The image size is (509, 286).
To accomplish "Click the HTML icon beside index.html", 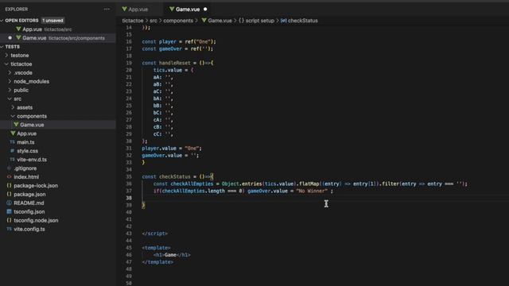I will [x=9, y=177].
